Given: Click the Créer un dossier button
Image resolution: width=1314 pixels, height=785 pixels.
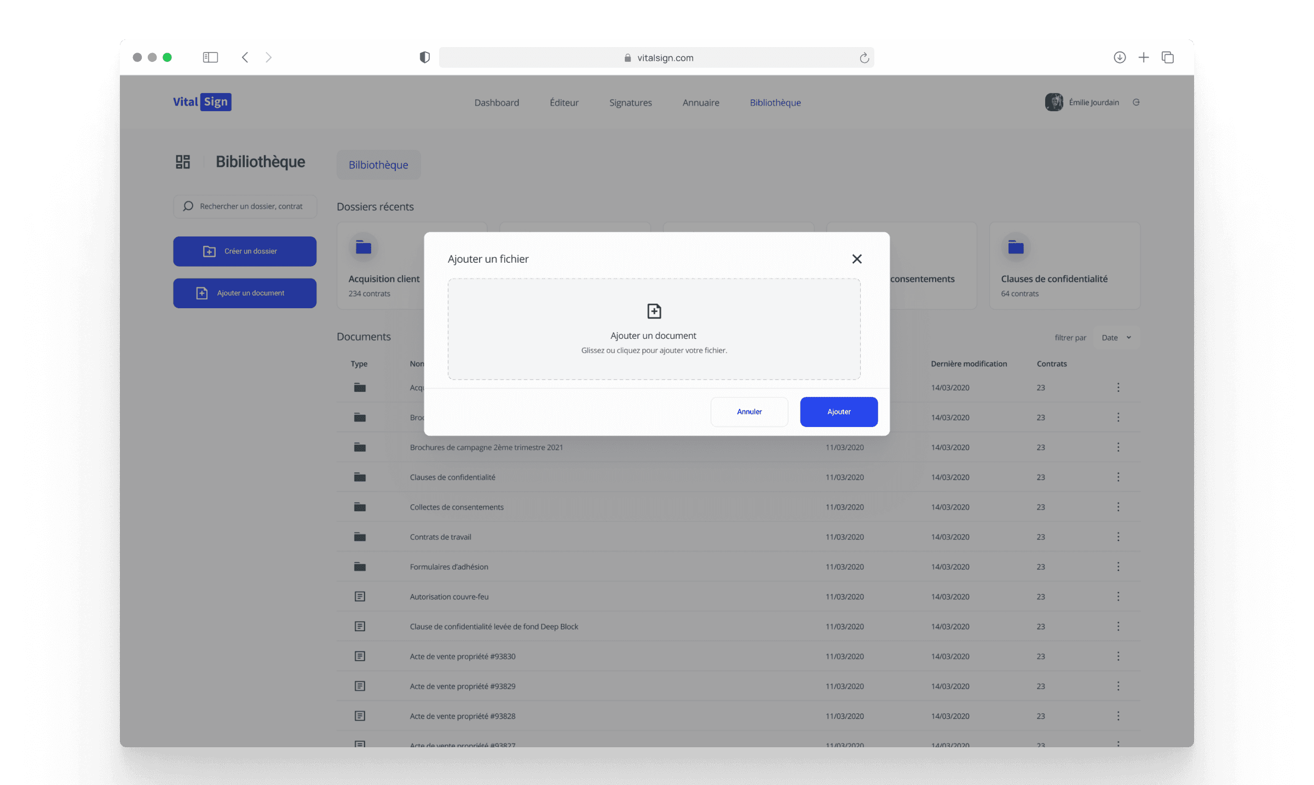Looking at the screenshot, I should click(245, 251).
